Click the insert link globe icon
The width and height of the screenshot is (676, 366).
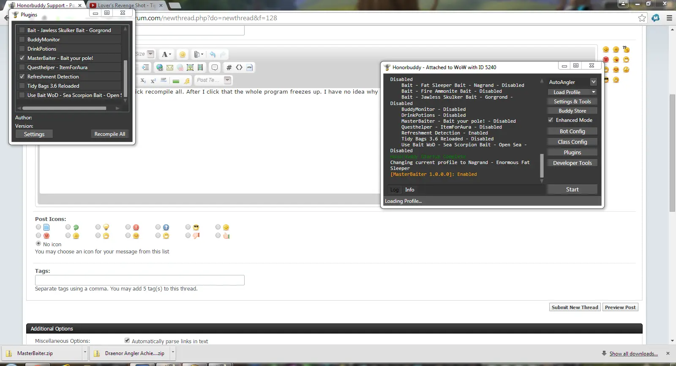(160, 67)
